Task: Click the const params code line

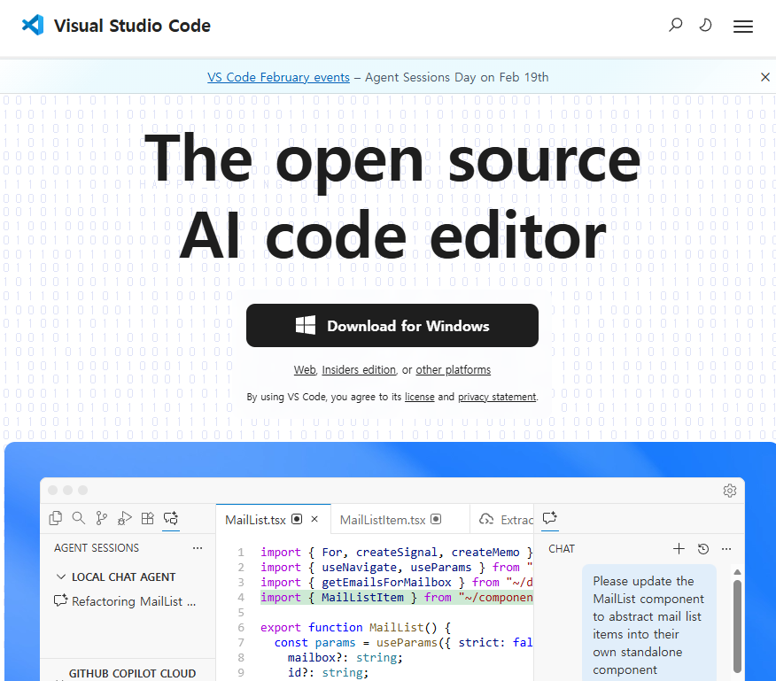Action: tap(403, 642)
